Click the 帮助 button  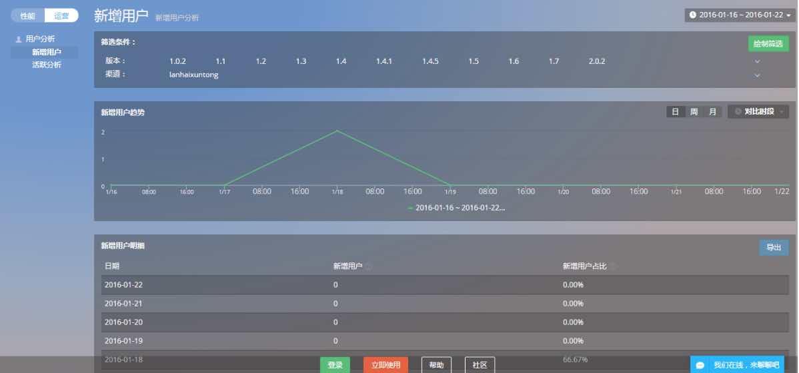436,365
